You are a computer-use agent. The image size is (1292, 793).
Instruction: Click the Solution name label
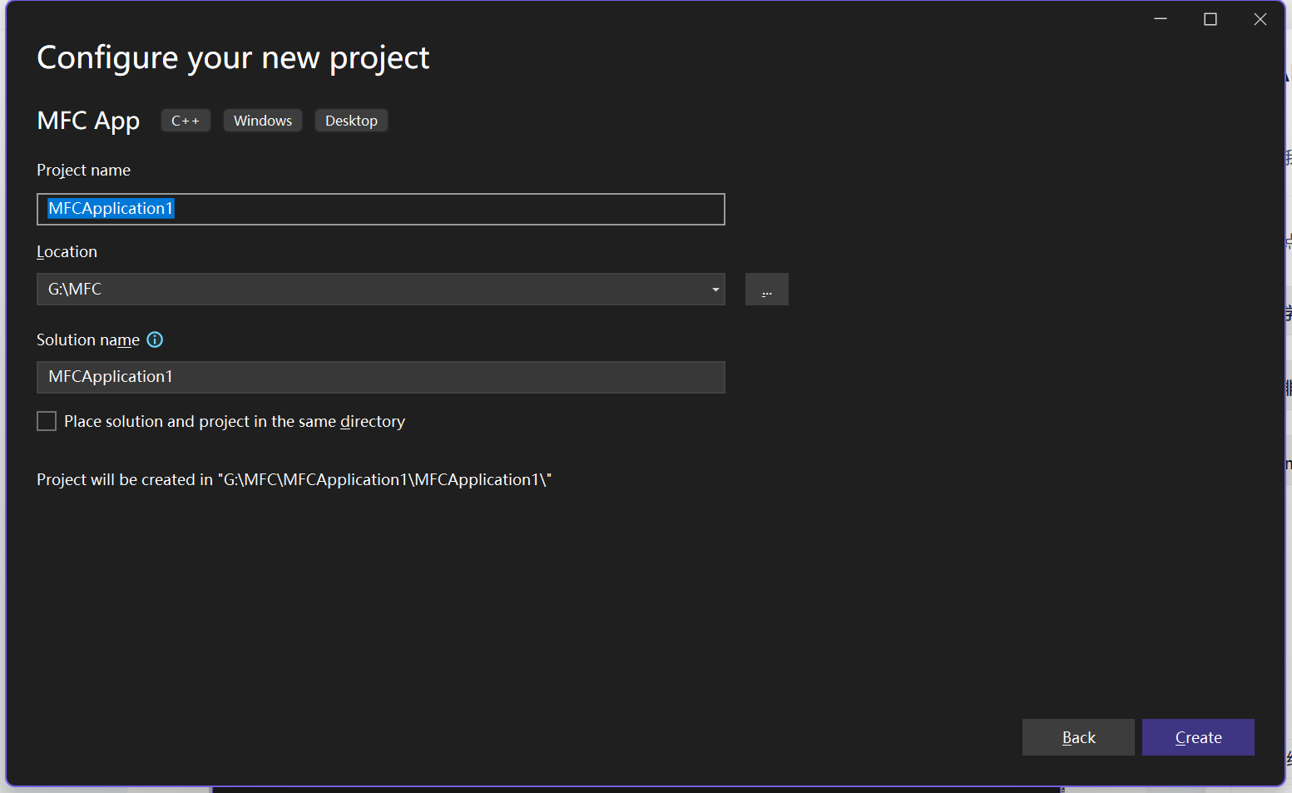click(88, 340)
